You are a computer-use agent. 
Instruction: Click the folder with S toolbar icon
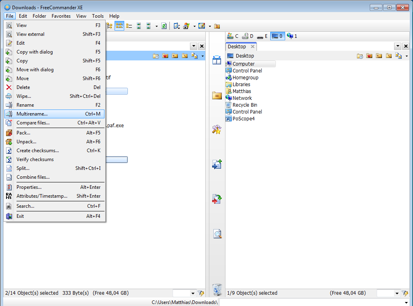pyautogui.click(x=217, y=26)
